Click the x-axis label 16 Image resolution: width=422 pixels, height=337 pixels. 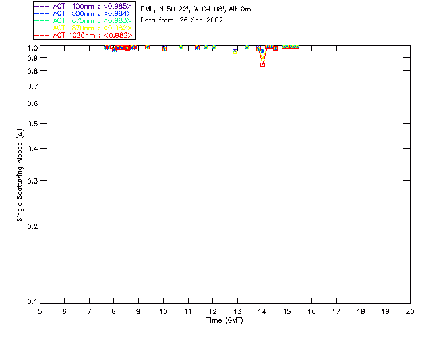point(311,311)
